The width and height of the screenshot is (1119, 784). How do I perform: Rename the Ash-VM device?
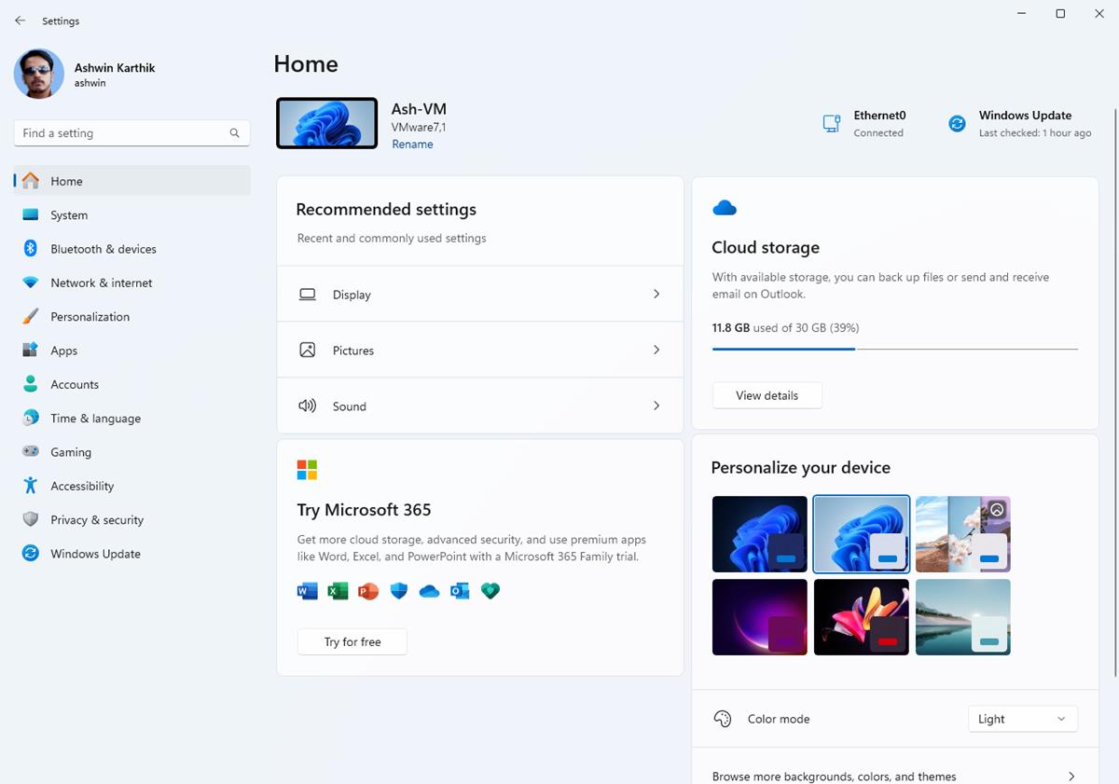point(413,144)
